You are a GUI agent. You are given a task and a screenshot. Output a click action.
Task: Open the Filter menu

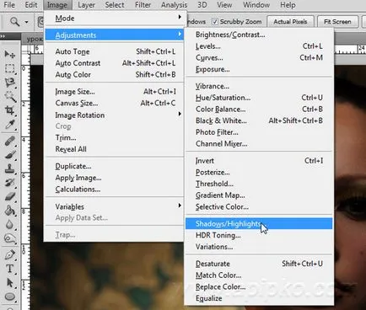tap(143, 5)
